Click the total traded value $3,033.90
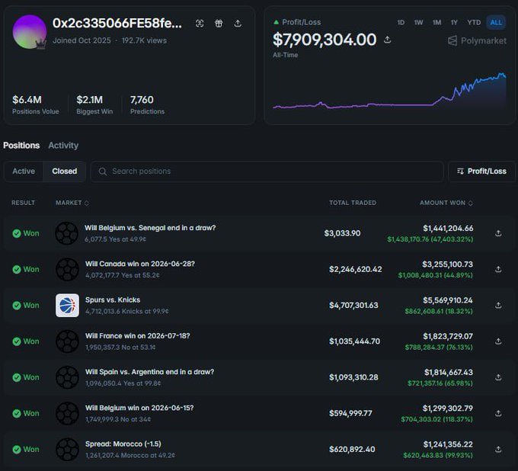The height and width of the screenshot is (471, 518). [x=342, y=233]
